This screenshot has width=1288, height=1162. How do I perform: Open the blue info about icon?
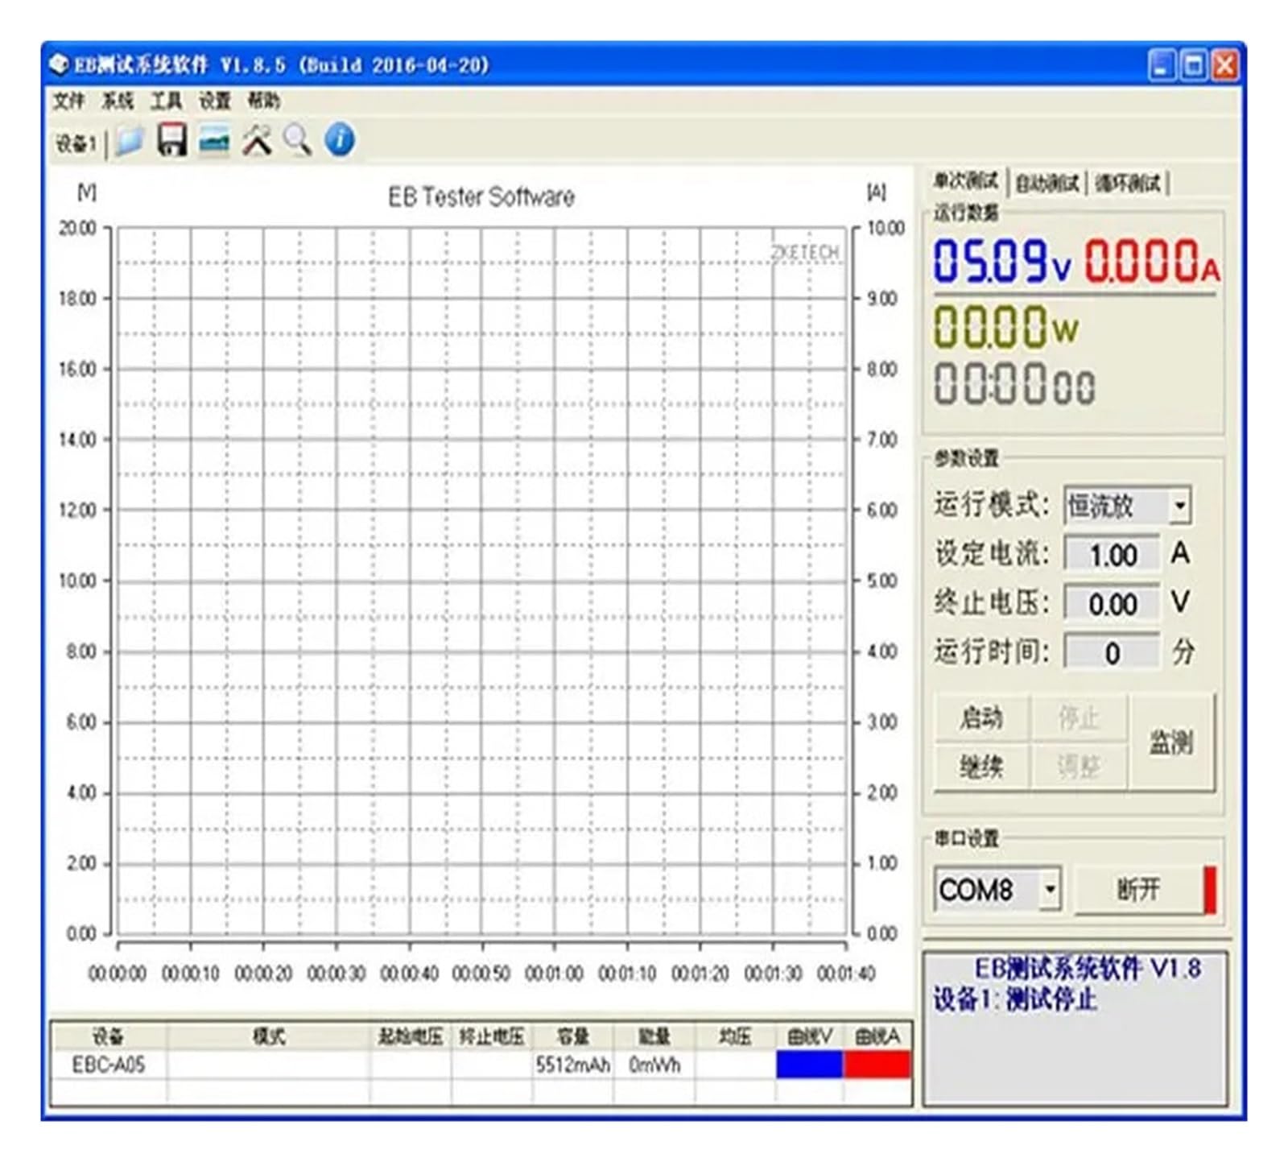coord(340,139)
